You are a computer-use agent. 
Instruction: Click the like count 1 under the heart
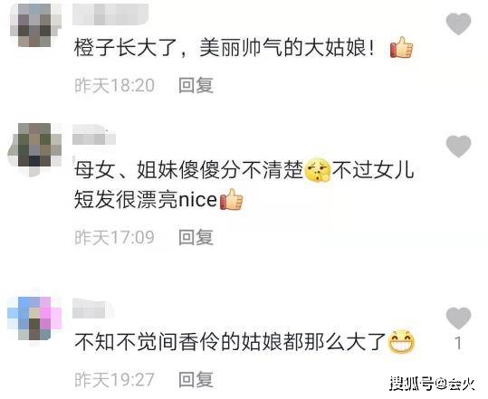(458, 343)
